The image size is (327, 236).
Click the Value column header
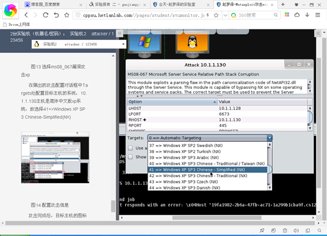pos(262,102)
